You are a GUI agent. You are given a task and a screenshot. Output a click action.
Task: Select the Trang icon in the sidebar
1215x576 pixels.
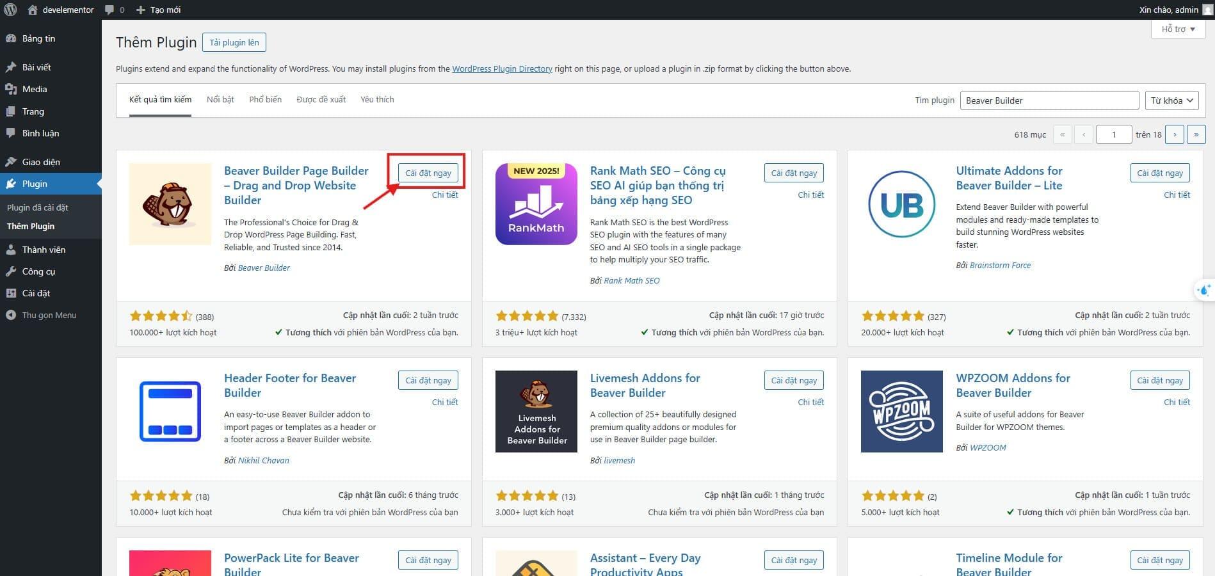(x=11, y=111)
